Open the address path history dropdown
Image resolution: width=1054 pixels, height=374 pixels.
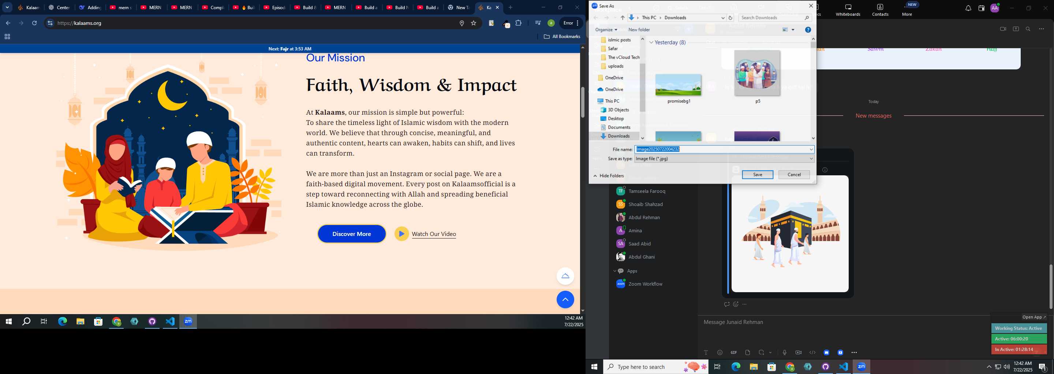(723, 18)
